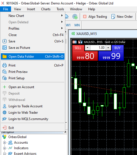Click the globe icon for Web Trader
137x155 pixels.
tap(4, 113)
